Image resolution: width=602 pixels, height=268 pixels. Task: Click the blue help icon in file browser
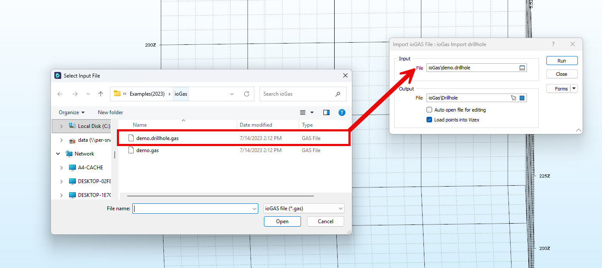[342, 112]
